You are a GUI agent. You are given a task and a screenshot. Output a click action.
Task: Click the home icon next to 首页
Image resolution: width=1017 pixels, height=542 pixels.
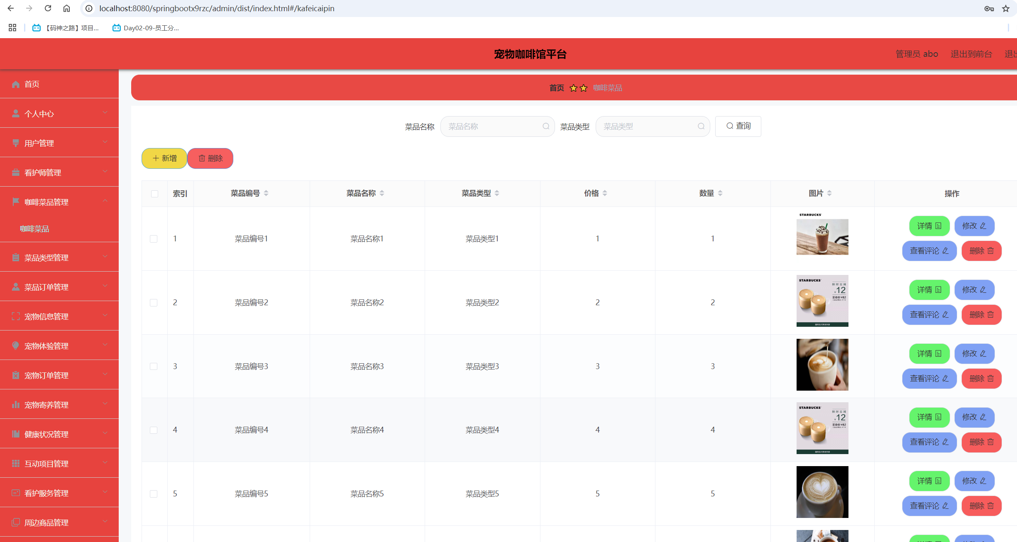pos(16,84)
